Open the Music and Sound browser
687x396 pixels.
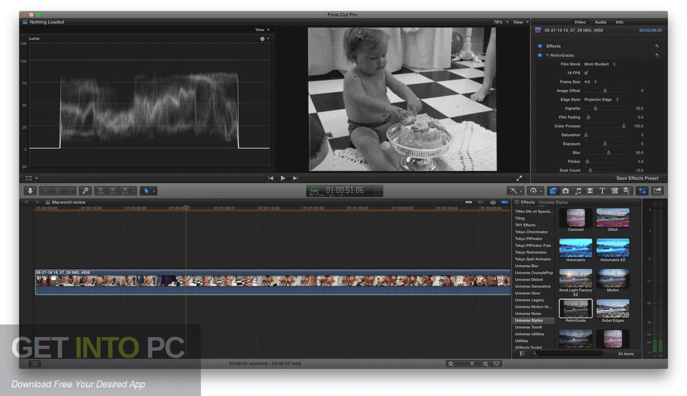coord(578,191)
